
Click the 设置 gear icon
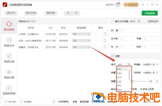(x=113, y=56)
